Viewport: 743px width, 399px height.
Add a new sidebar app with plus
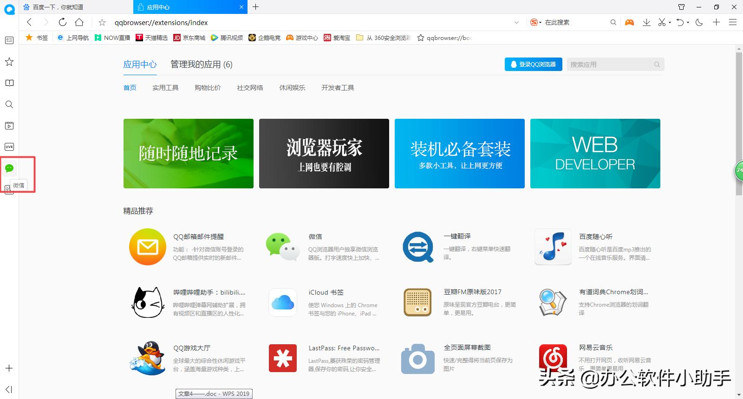click(9, 368)
